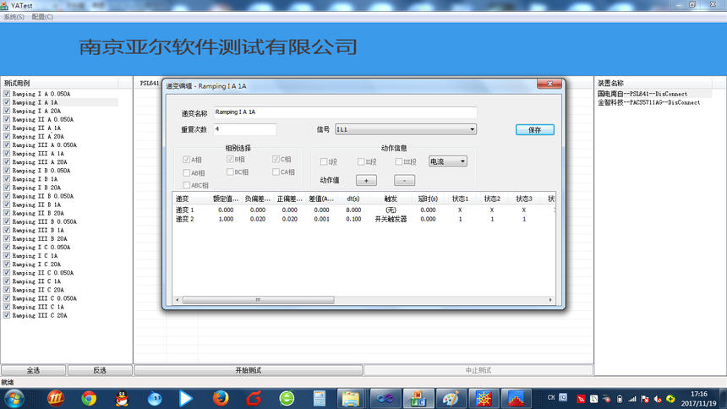Screen dimensions: 727x409
Task: Toggle the Ramping III C 20A checkbox
Action: tap(7, 315)
